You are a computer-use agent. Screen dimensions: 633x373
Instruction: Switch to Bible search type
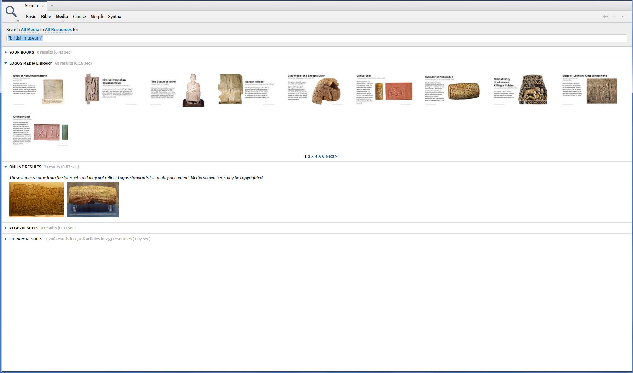46,17
